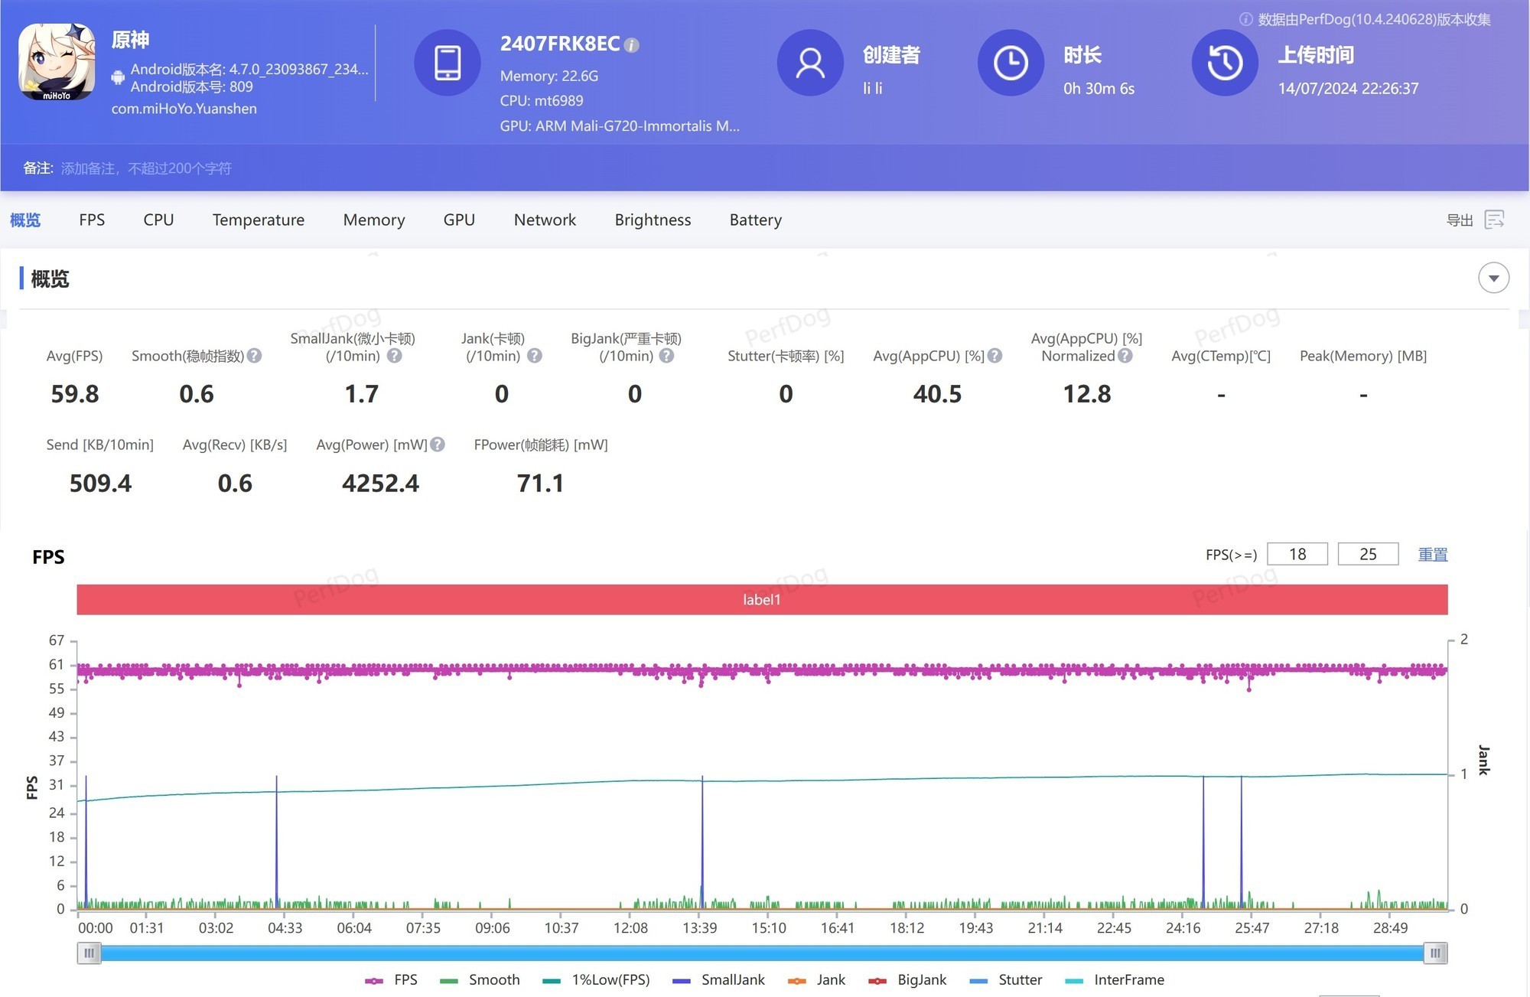
Task: Click the device info icon beside 2407FRK8EC
Action: pyautogui.click(x=631, y=45)
